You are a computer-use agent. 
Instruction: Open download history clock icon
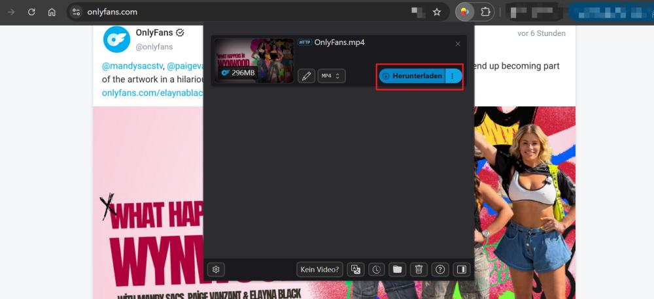(x=376, y=270)
